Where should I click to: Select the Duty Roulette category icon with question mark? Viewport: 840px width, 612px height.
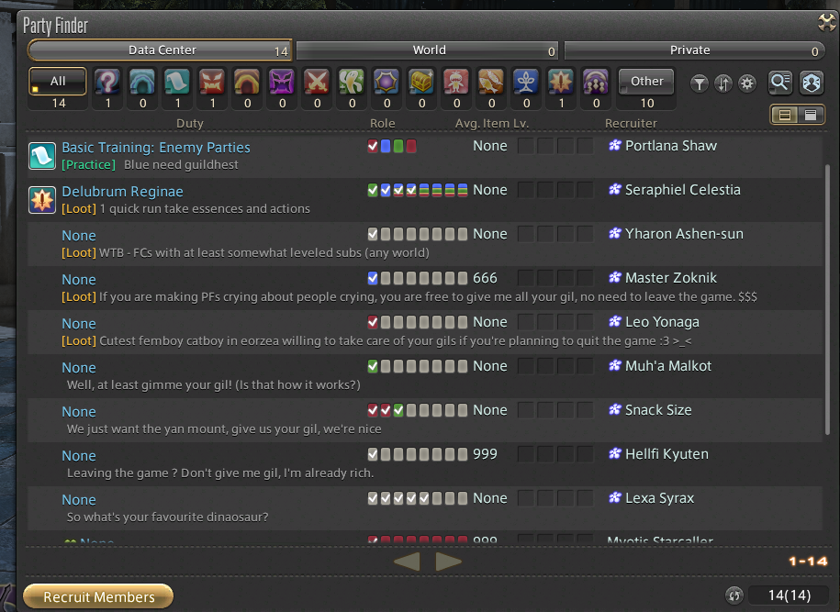point(107,83)
